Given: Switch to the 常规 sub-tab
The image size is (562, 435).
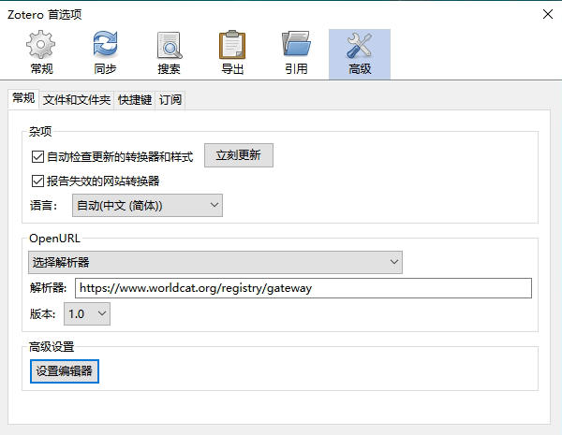Looking at the screenshot, I should point(23,98).
